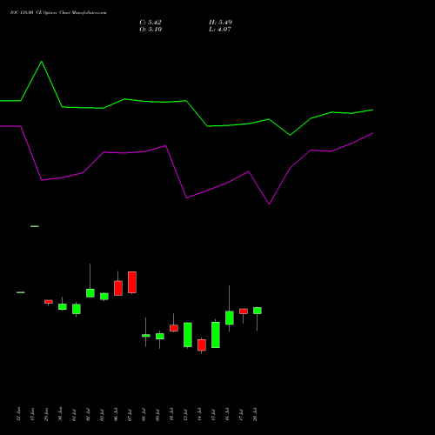This screenshot has height=435, width=435.
Task: Click the green candle for 30 Jun
Action: (63, 306)
